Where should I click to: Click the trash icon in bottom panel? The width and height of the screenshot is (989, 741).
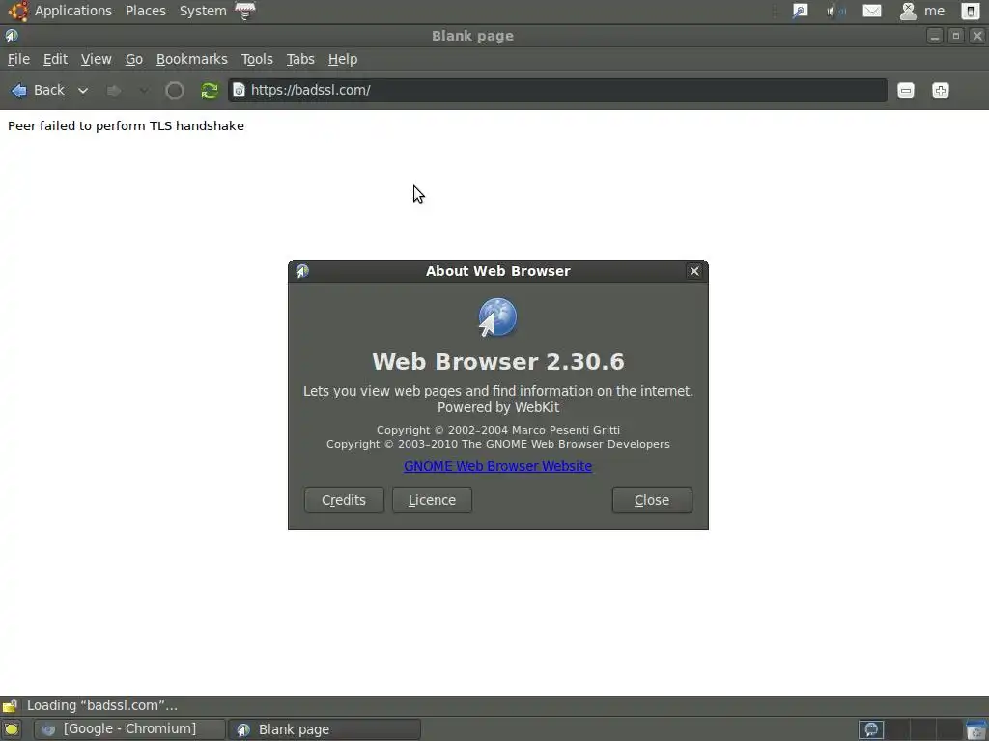click(975, 729)
